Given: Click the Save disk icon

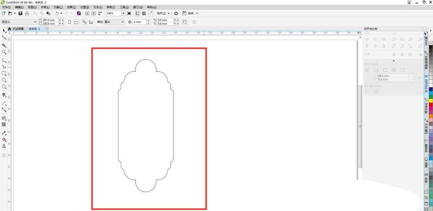Looking at the screenshot, I should (x=21, y=13).
